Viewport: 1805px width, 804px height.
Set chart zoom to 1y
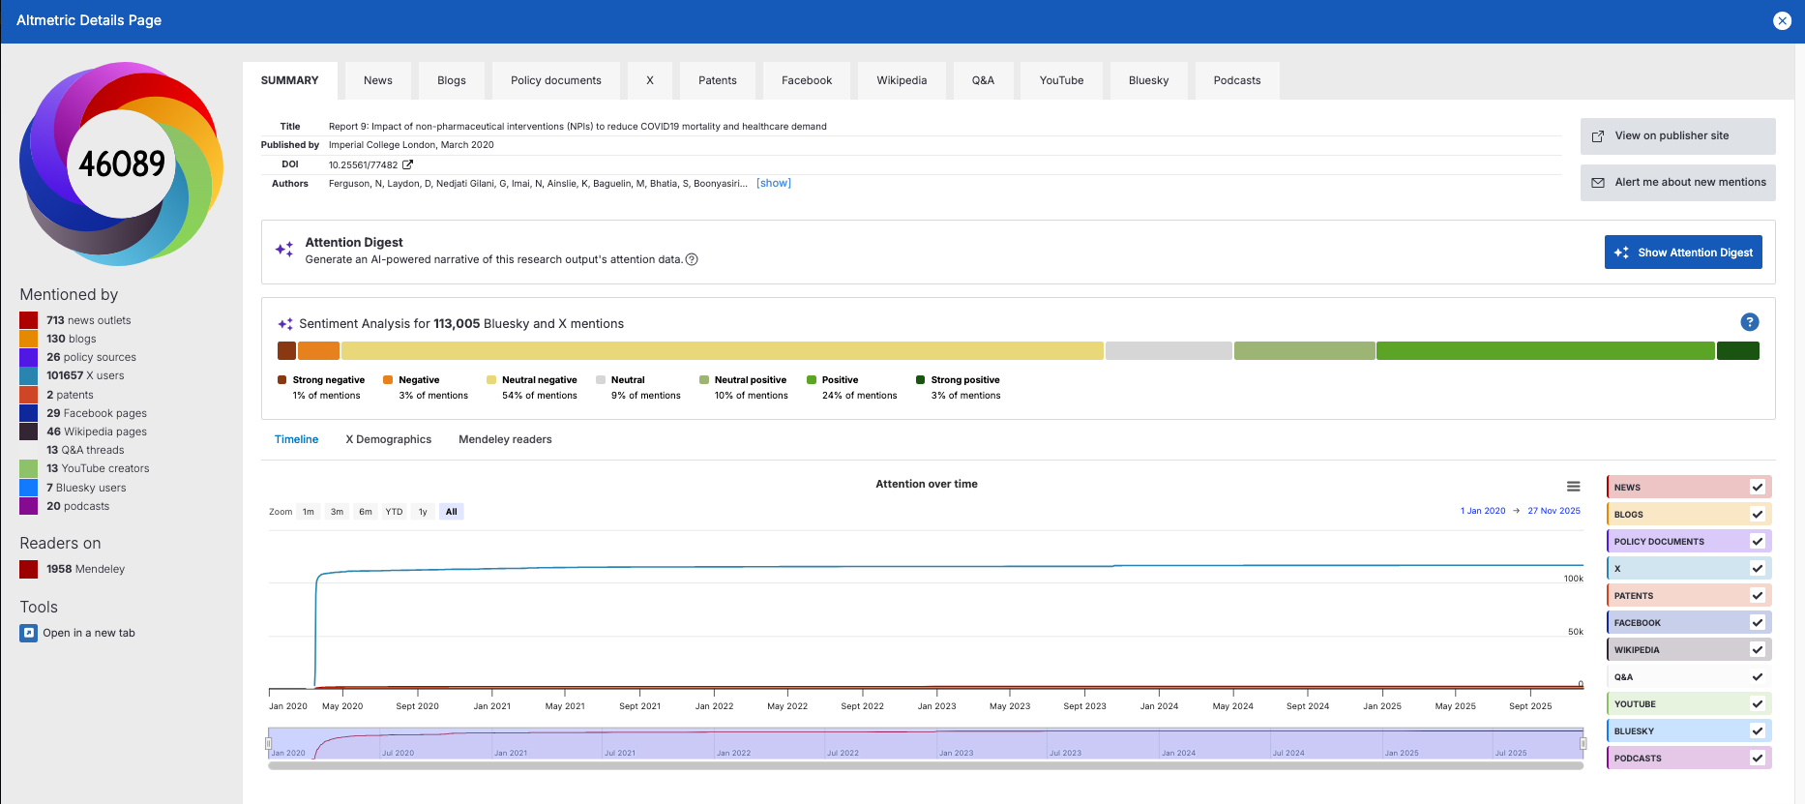click(x=423, y=512)
